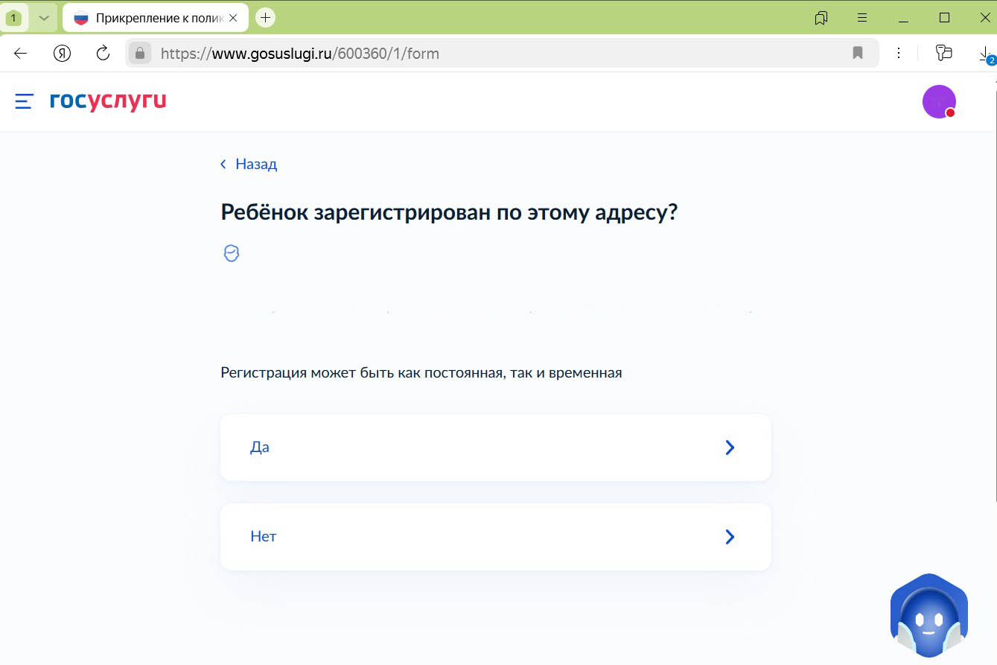Open the tab group dropdown next to tab 1
The height and width of the screenshot is (665, 997).
click(x=41, y=17)
